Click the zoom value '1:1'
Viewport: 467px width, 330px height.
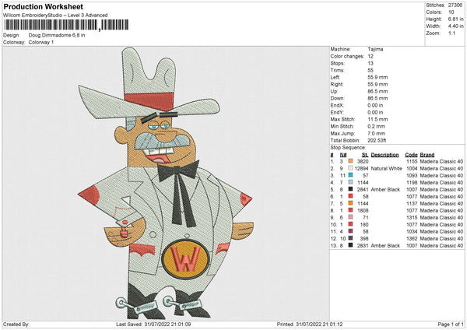pyautogui.click(x=451, y=33)
